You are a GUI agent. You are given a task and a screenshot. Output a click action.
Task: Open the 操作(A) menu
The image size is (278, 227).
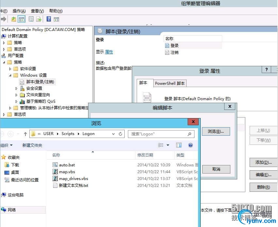(19, 11)
